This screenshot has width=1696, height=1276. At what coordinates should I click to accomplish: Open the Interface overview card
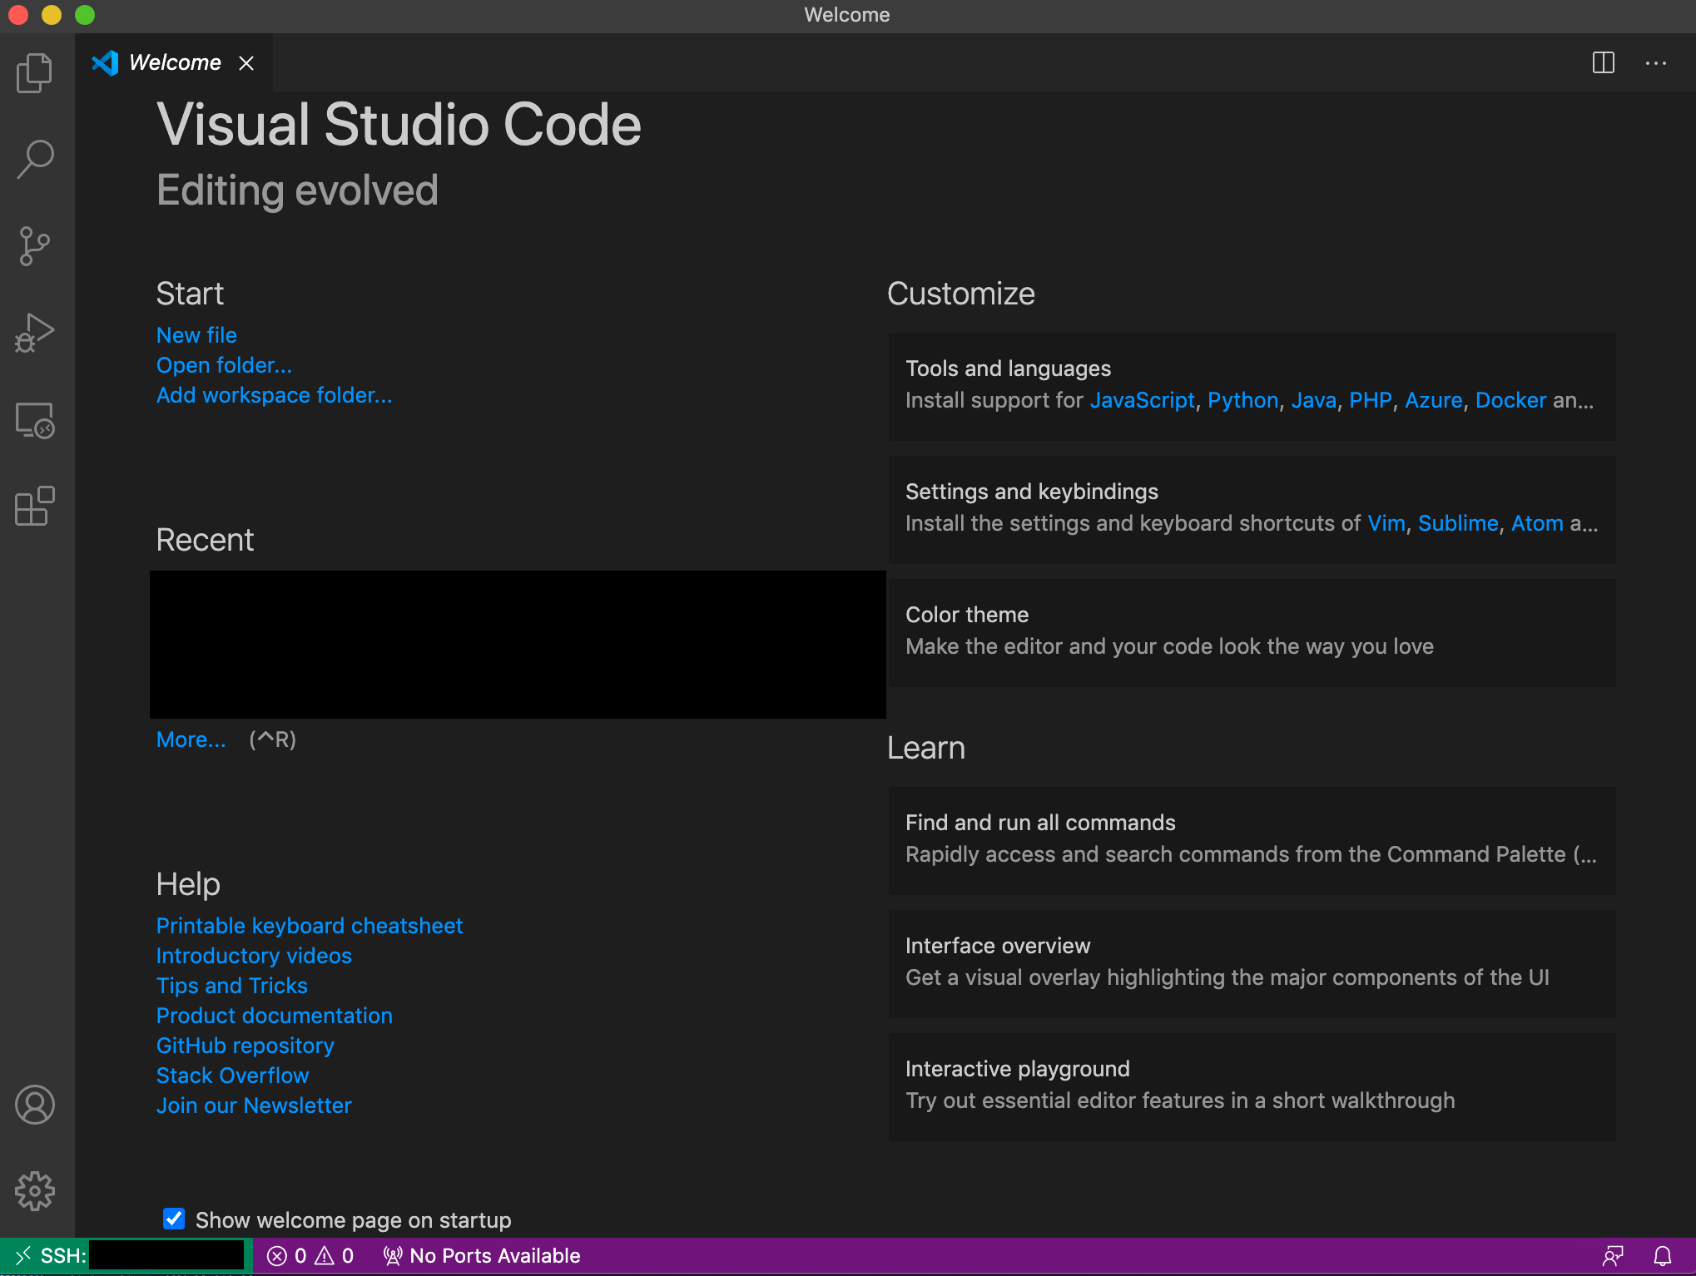pyautogui.click(x=1252, y=964)
